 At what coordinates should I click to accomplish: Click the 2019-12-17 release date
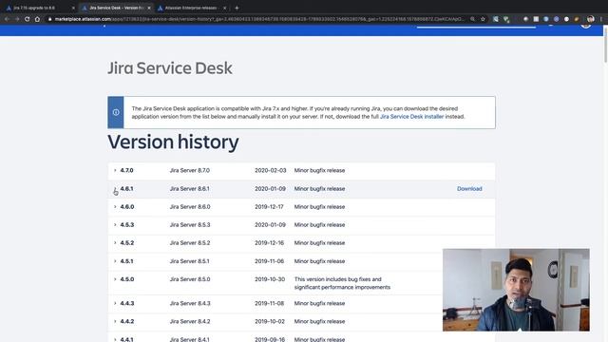pyautogui.click(x=269, y=207)
